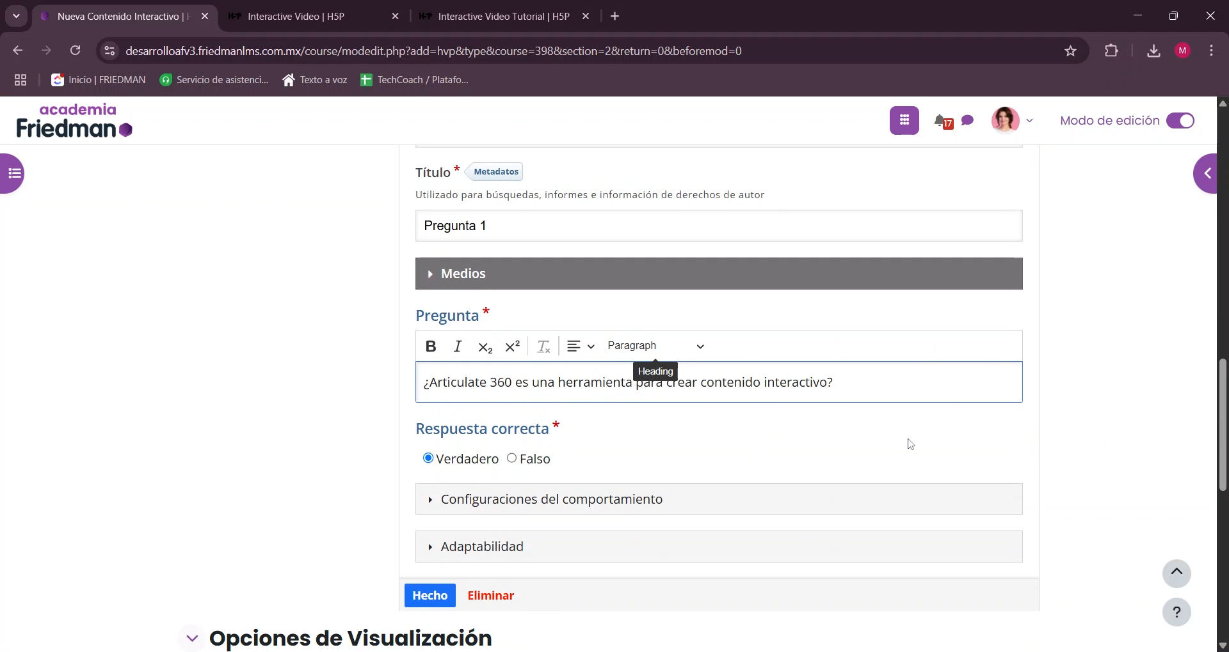Open a new browser tab
This screenshot has width=1229, height=652.
615,17
